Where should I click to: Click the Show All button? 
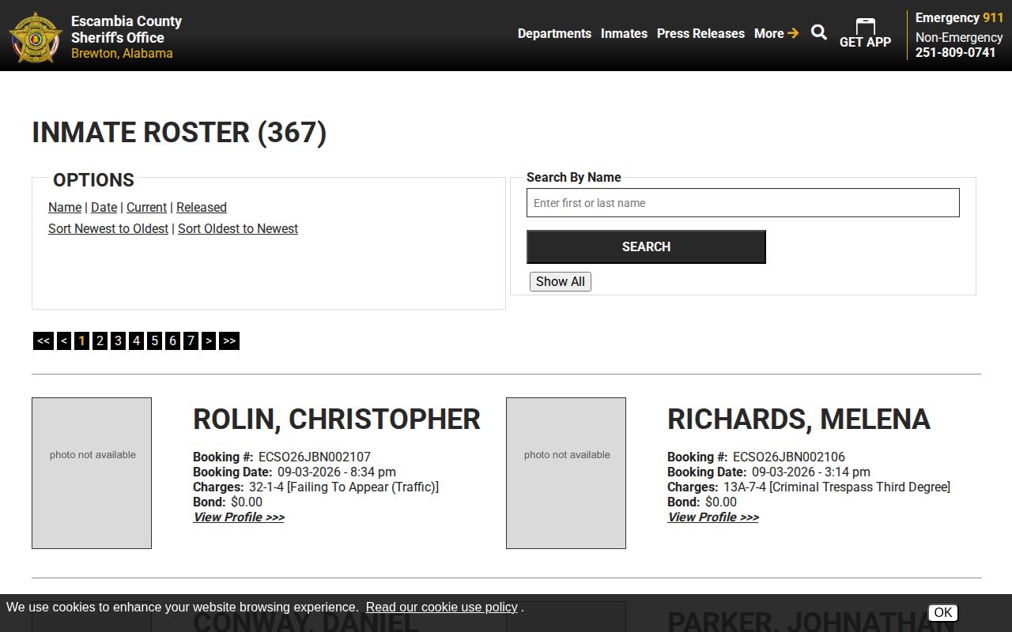point(561,281)
